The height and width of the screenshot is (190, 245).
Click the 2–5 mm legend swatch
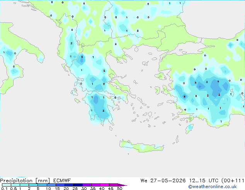click(x=33, y=185)
